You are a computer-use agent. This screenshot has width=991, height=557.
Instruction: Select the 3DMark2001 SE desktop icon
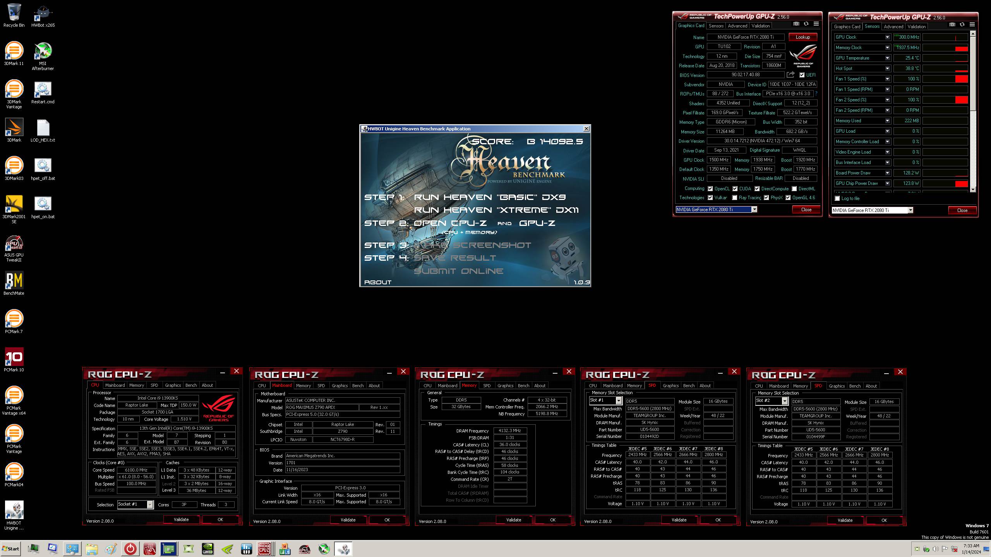click(x=14, y=209)
